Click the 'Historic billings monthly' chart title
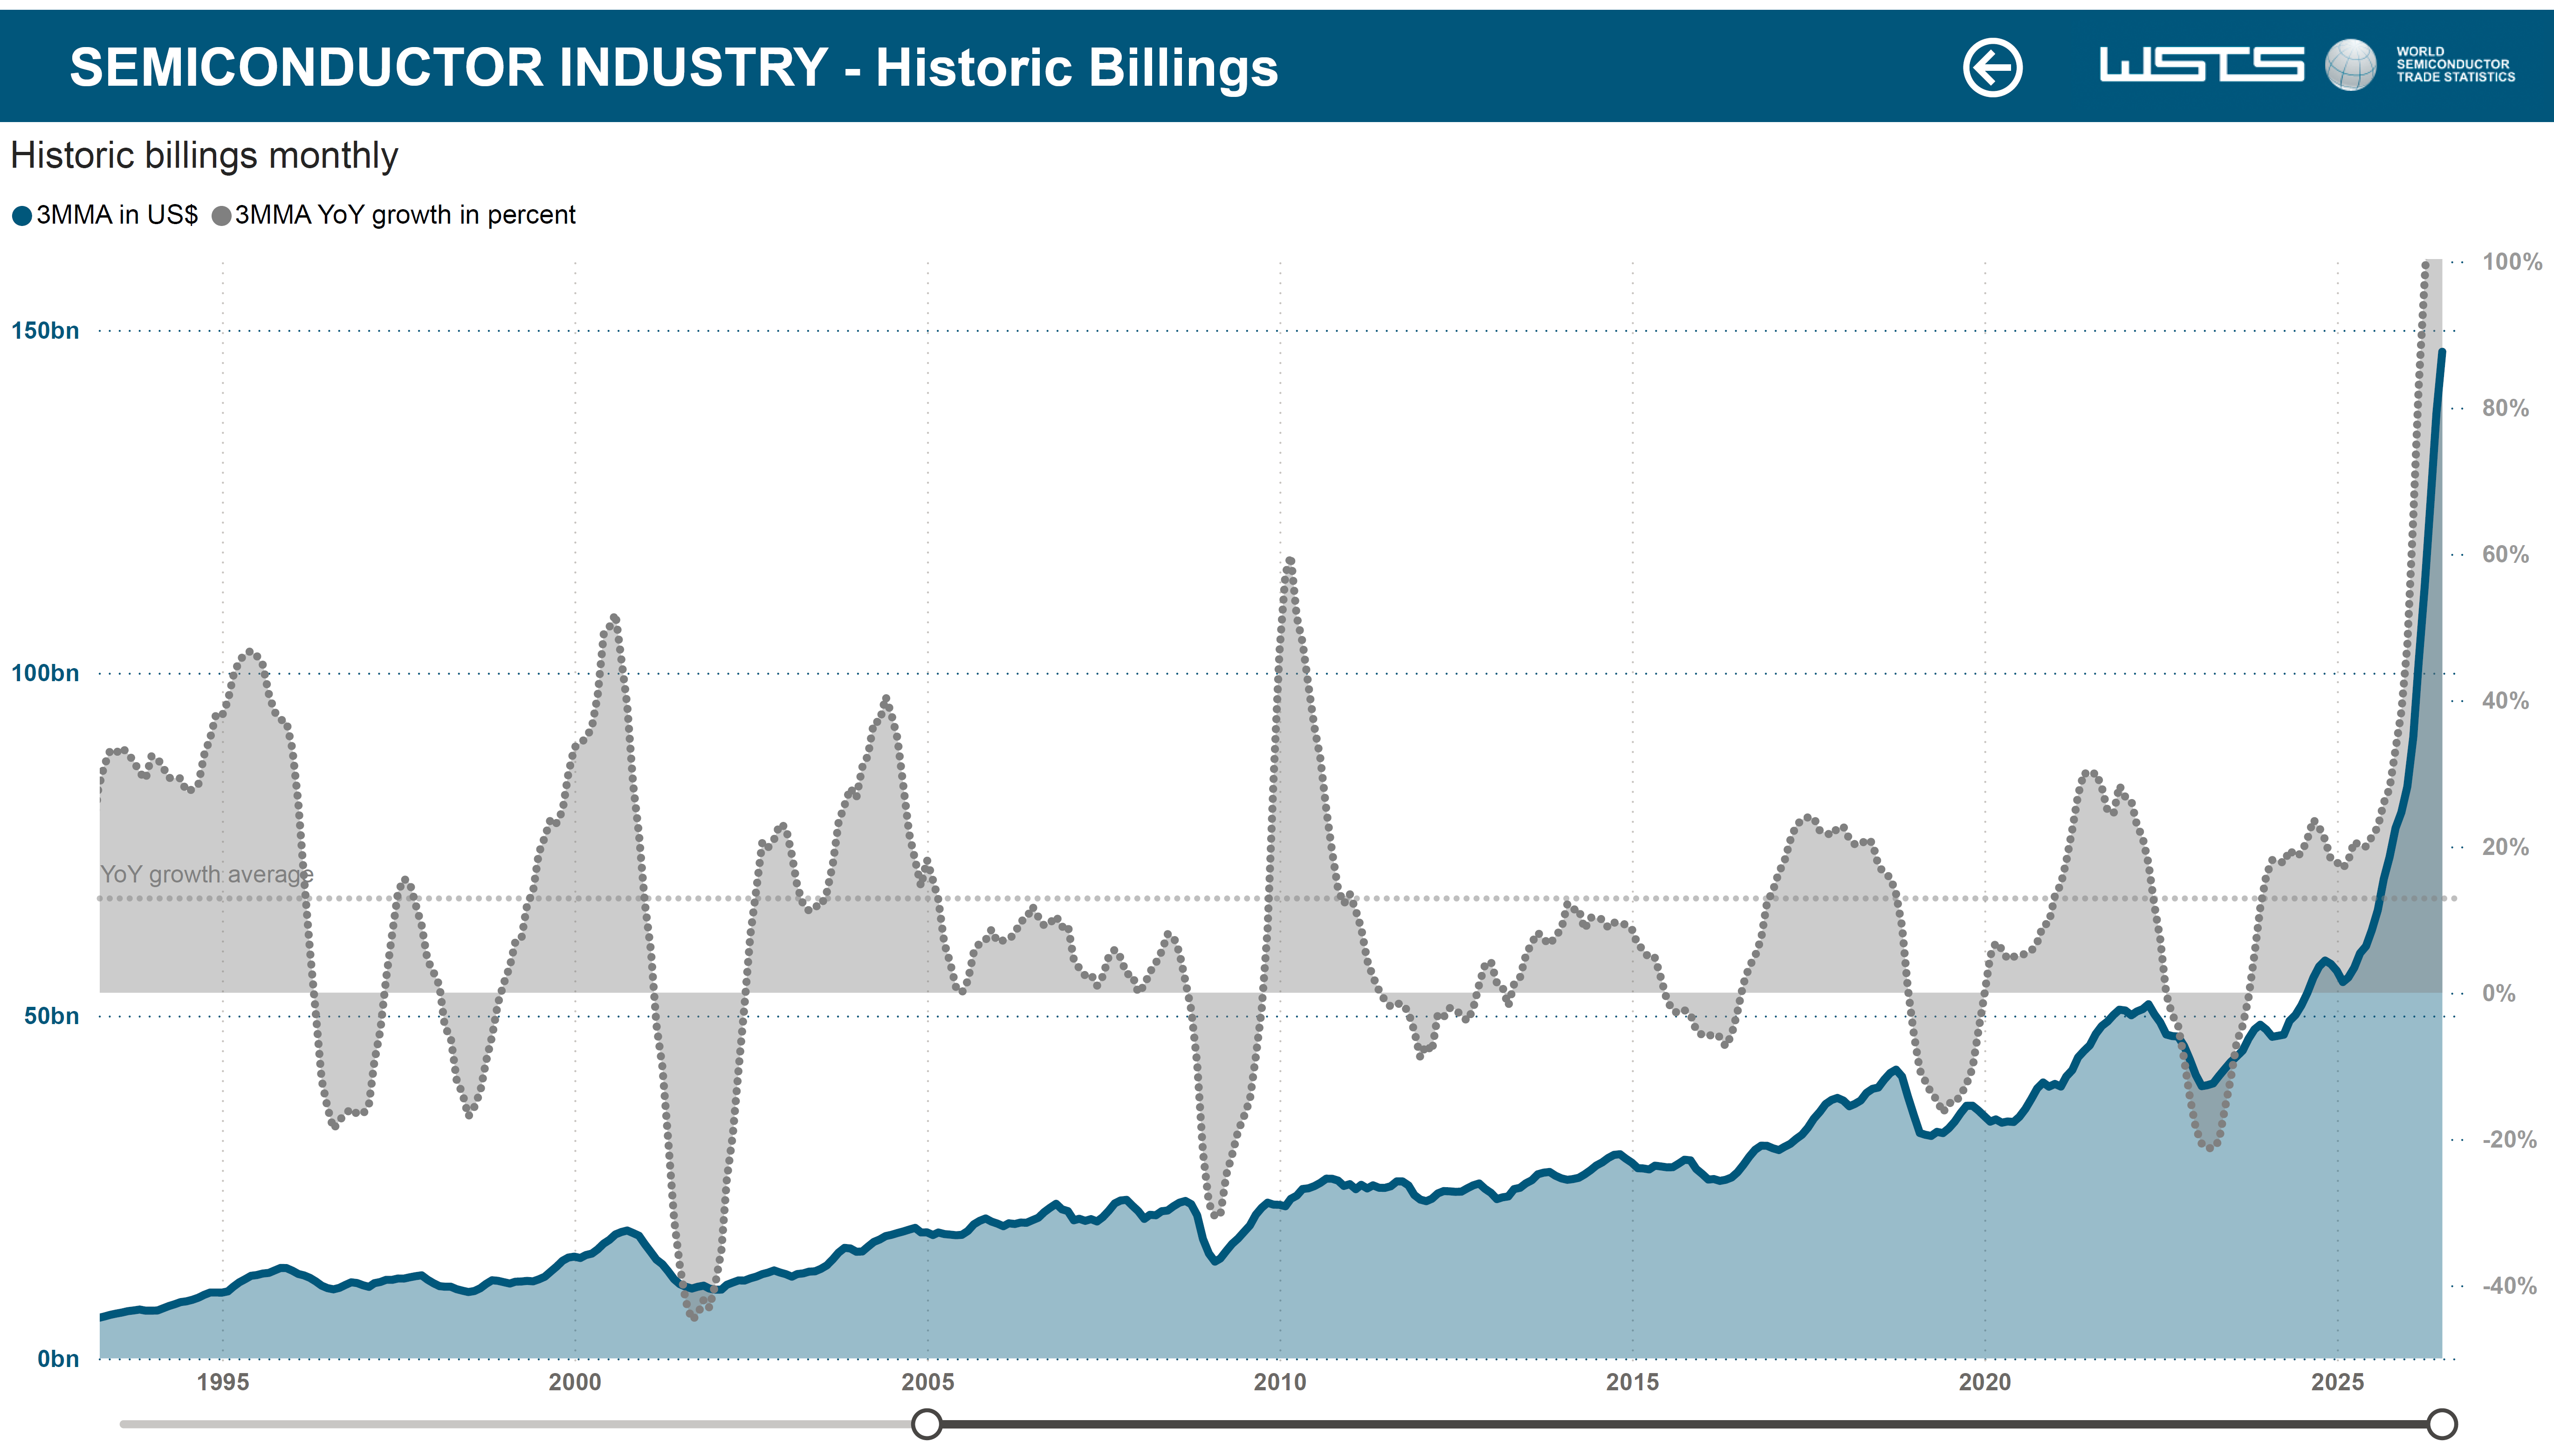This screenshot has width=2554, height=1456. 204,156
